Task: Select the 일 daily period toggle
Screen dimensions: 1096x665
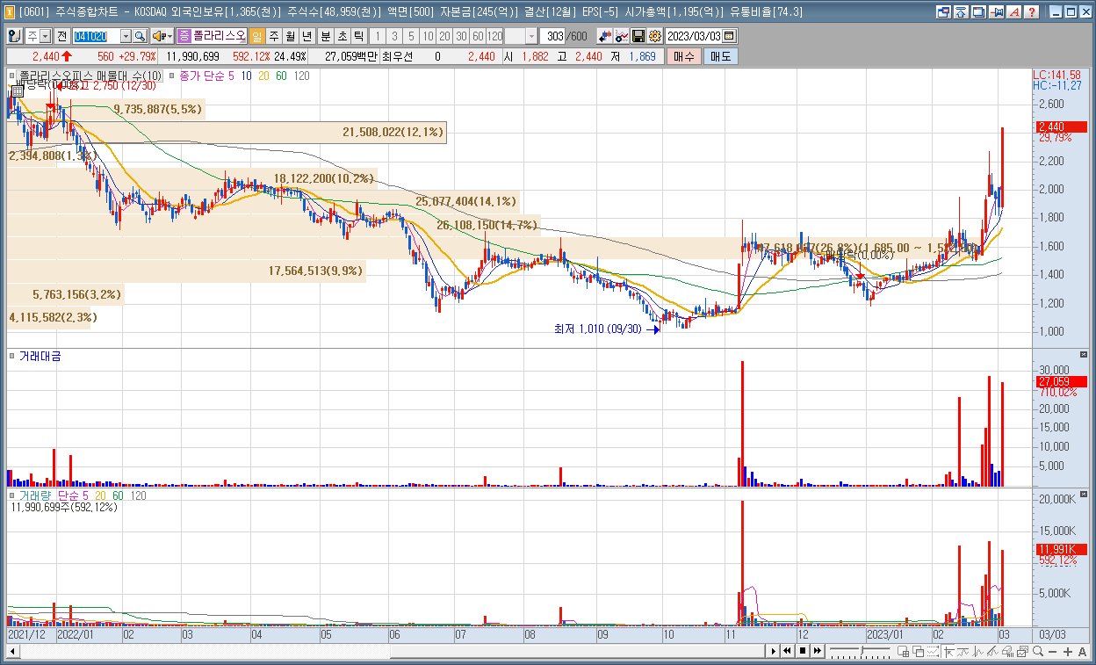Action: (x=257, y=36)
